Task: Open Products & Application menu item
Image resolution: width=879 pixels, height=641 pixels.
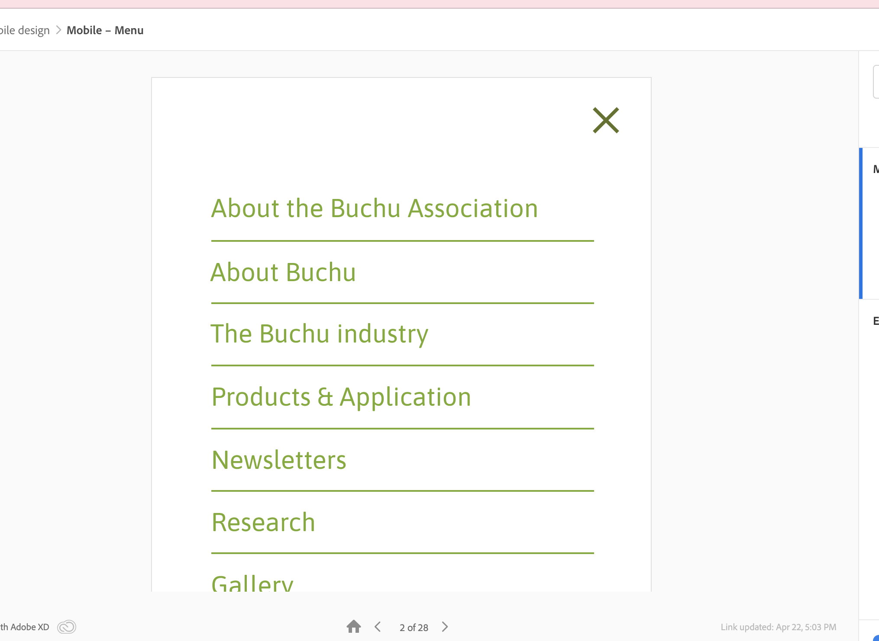Action: coord(341,397)
